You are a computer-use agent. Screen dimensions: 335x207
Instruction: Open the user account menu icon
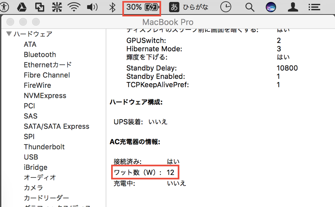pyautogui.click(x=293, y=7)
